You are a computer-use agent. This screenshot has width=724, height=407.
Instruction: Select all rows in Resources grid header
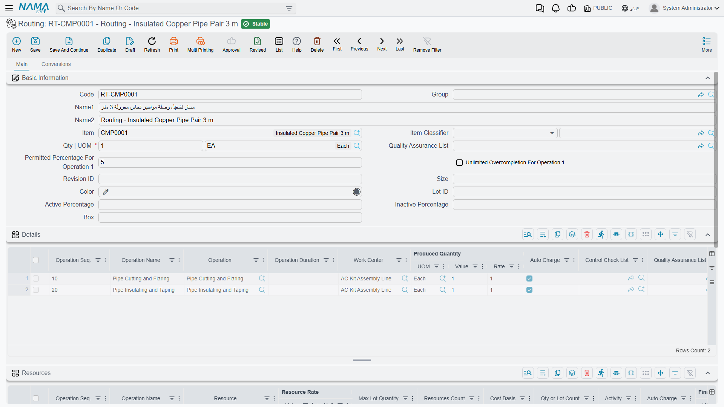tap(36, 398)
